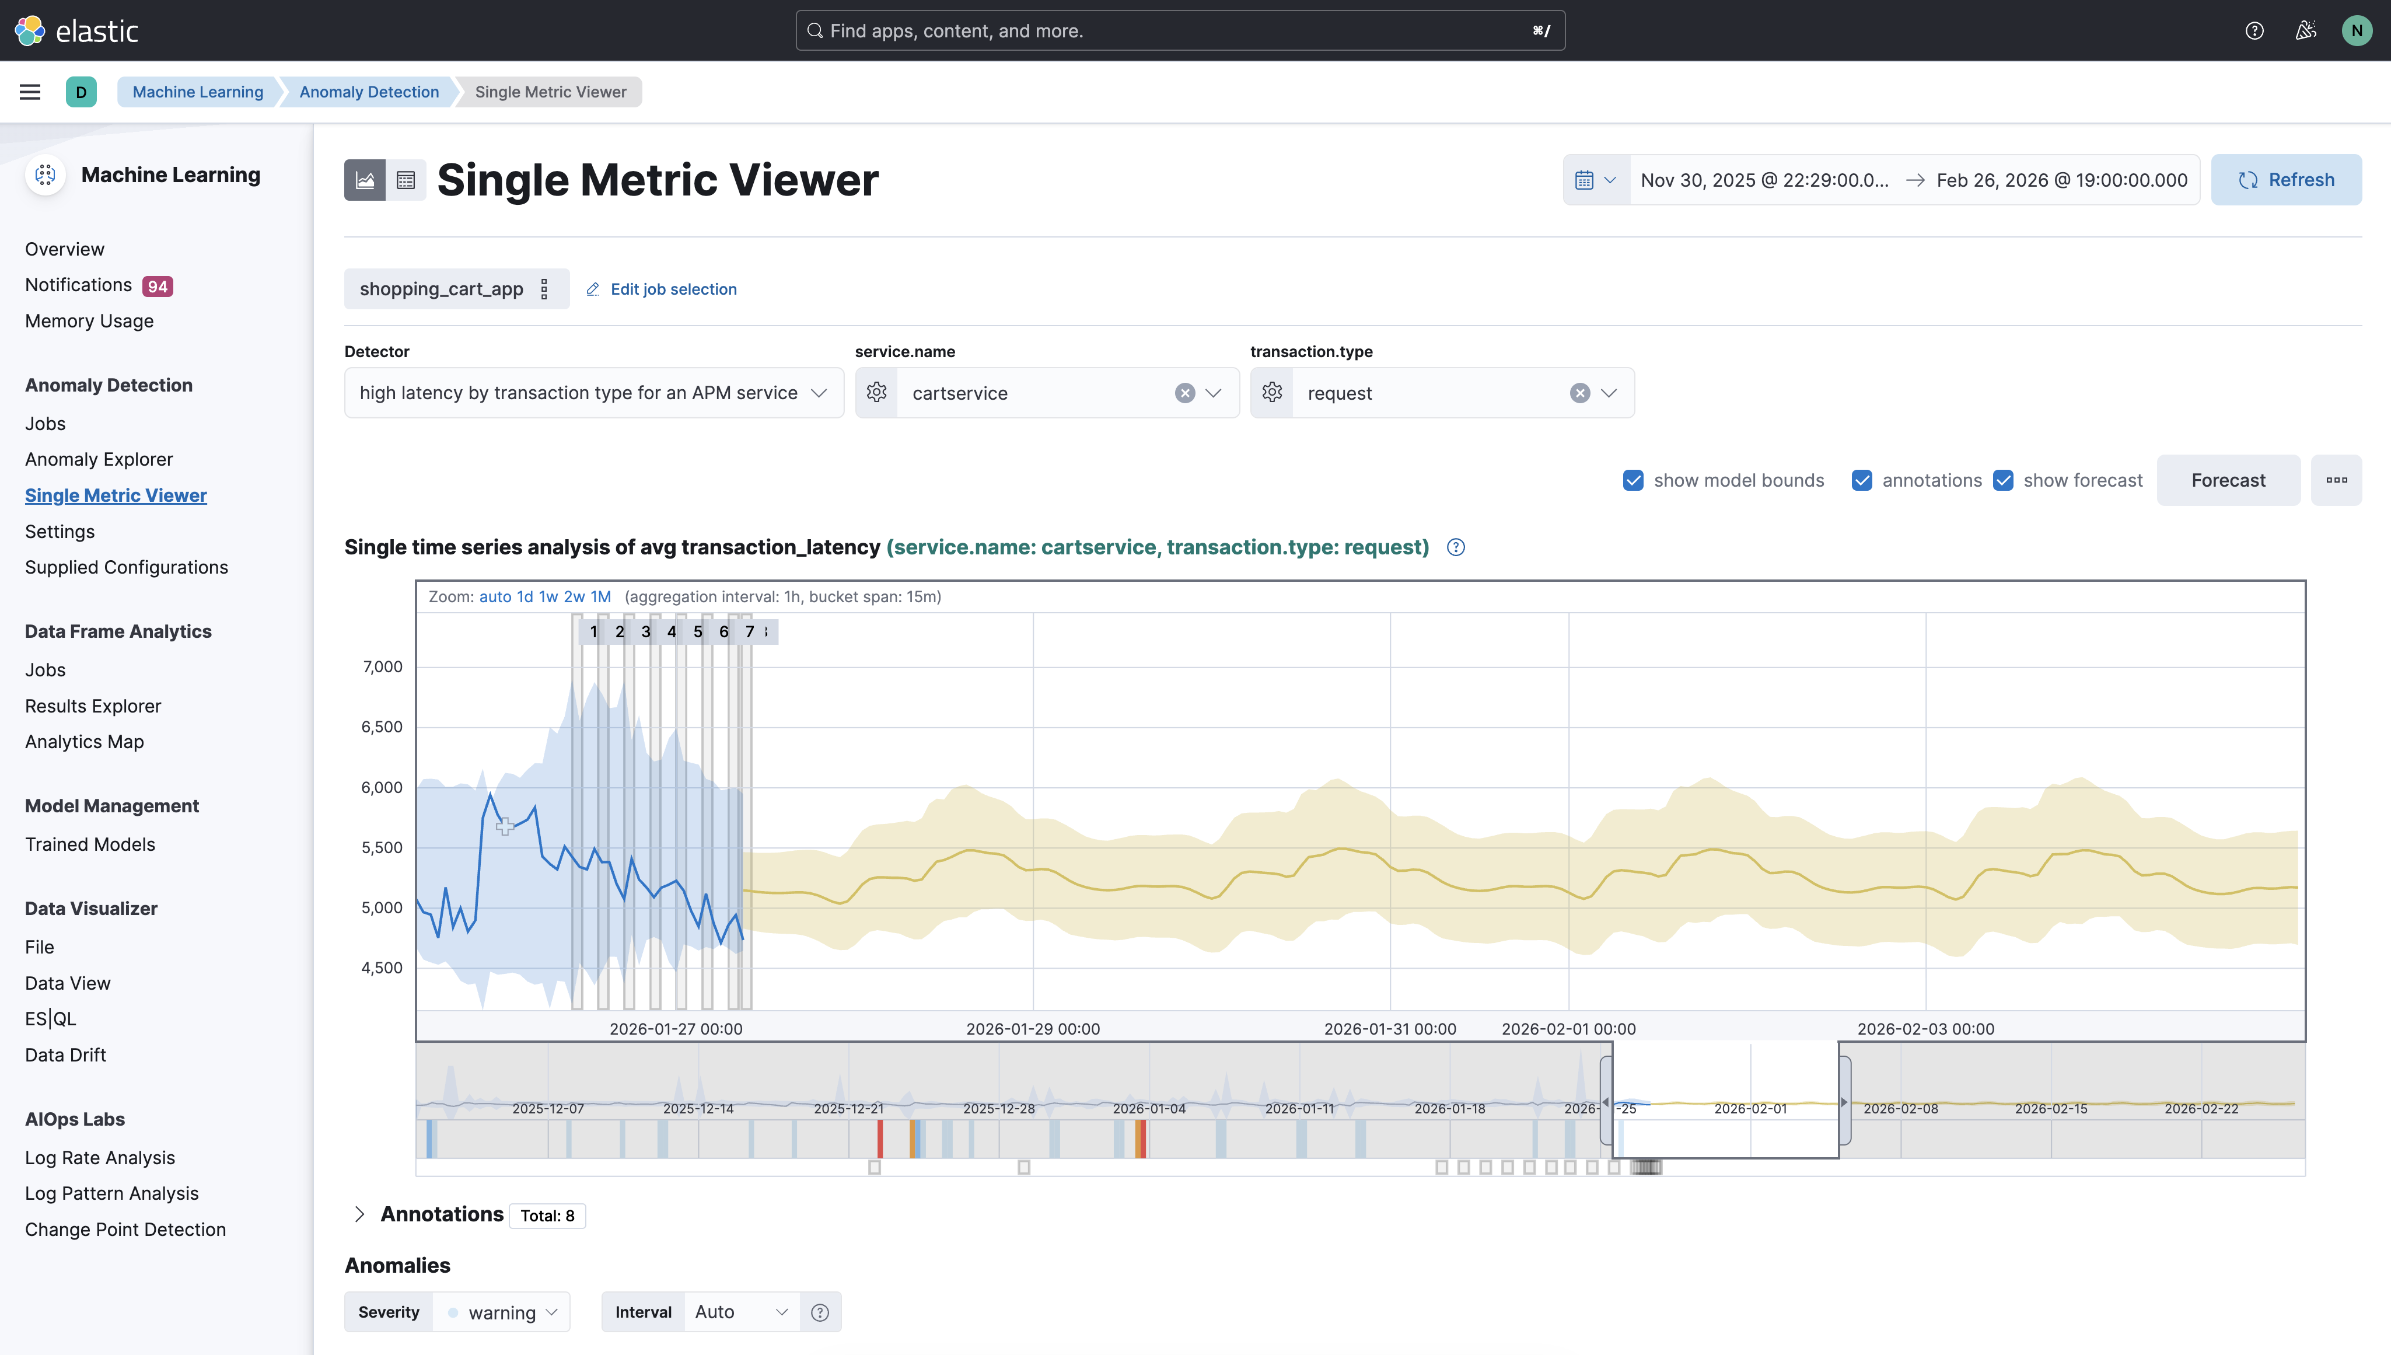Open the user avatar N menu
This screenshot has width=2391, height=1355.
2357,31
